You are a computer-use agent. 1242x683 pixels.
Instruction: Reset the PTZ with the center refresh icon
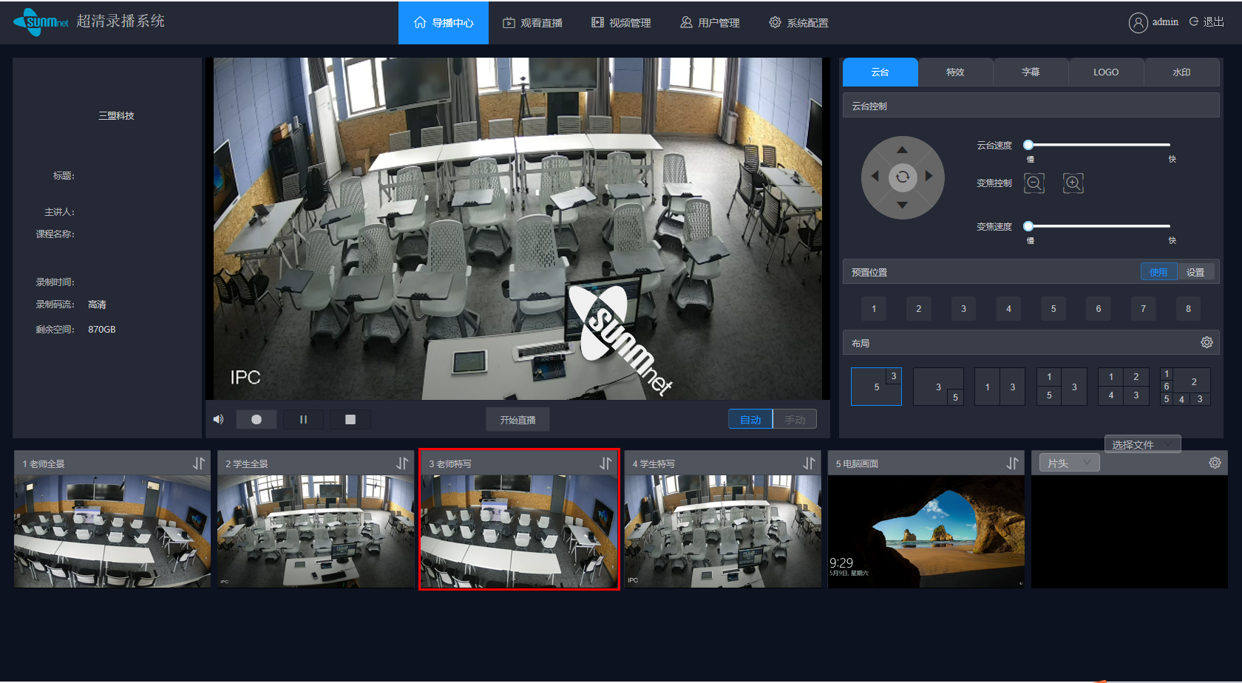pyautogui.click(x=903, y=177)
